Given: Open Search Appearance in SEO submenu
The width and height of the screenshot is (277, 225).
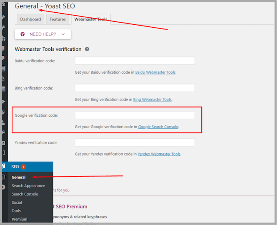Looking at the screenshot, I should click(28, 186).
